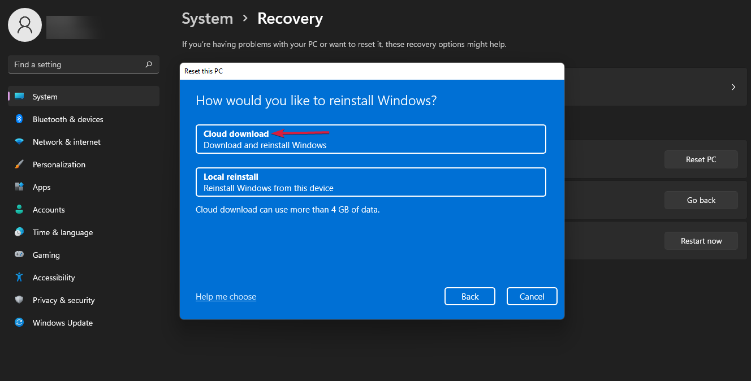Cancel the Reset this PC dialog

[x=532, y=296]
